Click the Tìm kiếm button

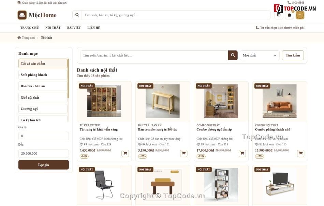tap(293, 55)
